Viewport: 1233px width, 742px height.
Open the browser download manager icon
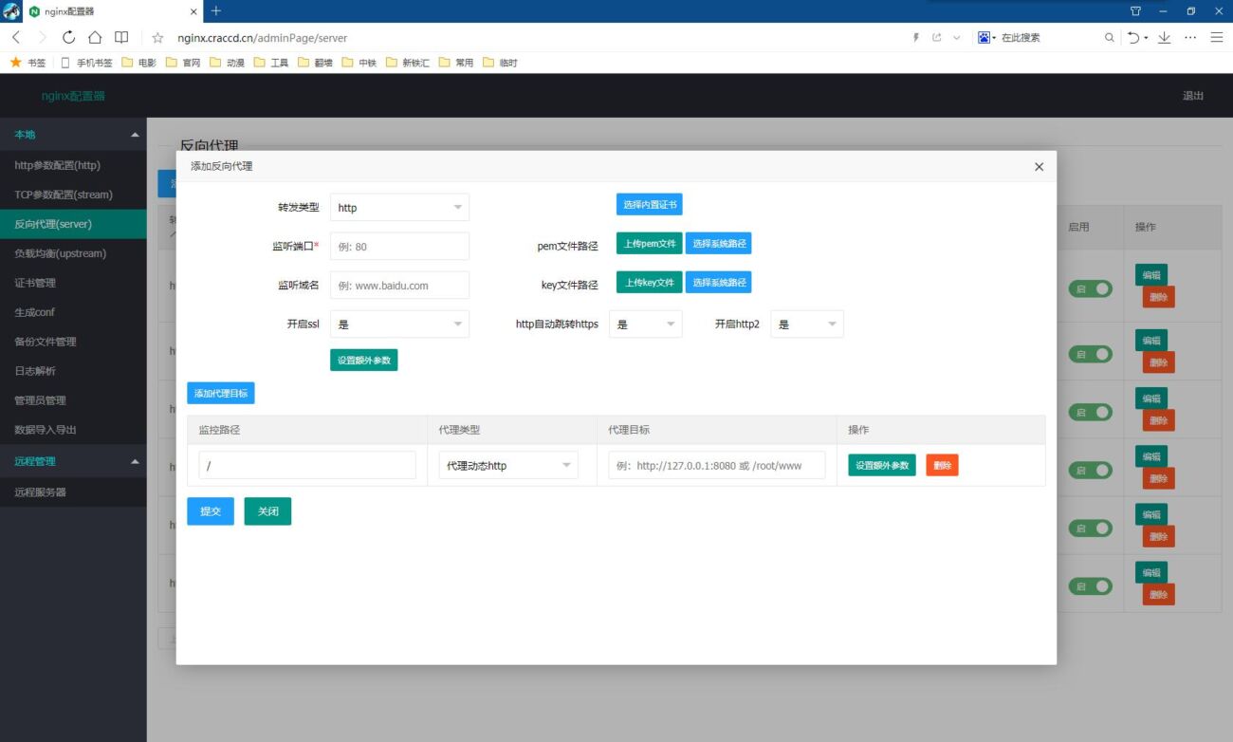1163,38
